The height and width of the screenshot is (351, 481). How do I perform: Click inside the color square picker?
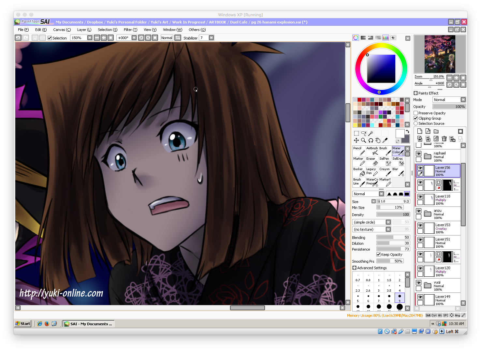coord(381,69)
